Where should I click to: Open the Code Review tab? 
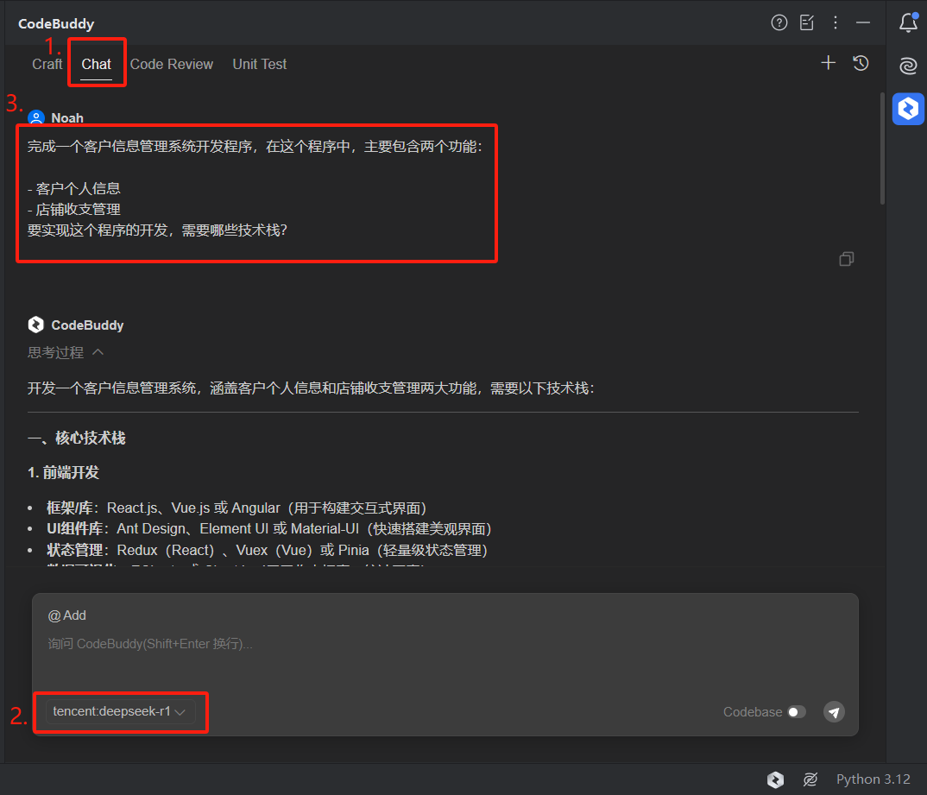(x=172, y=64)
